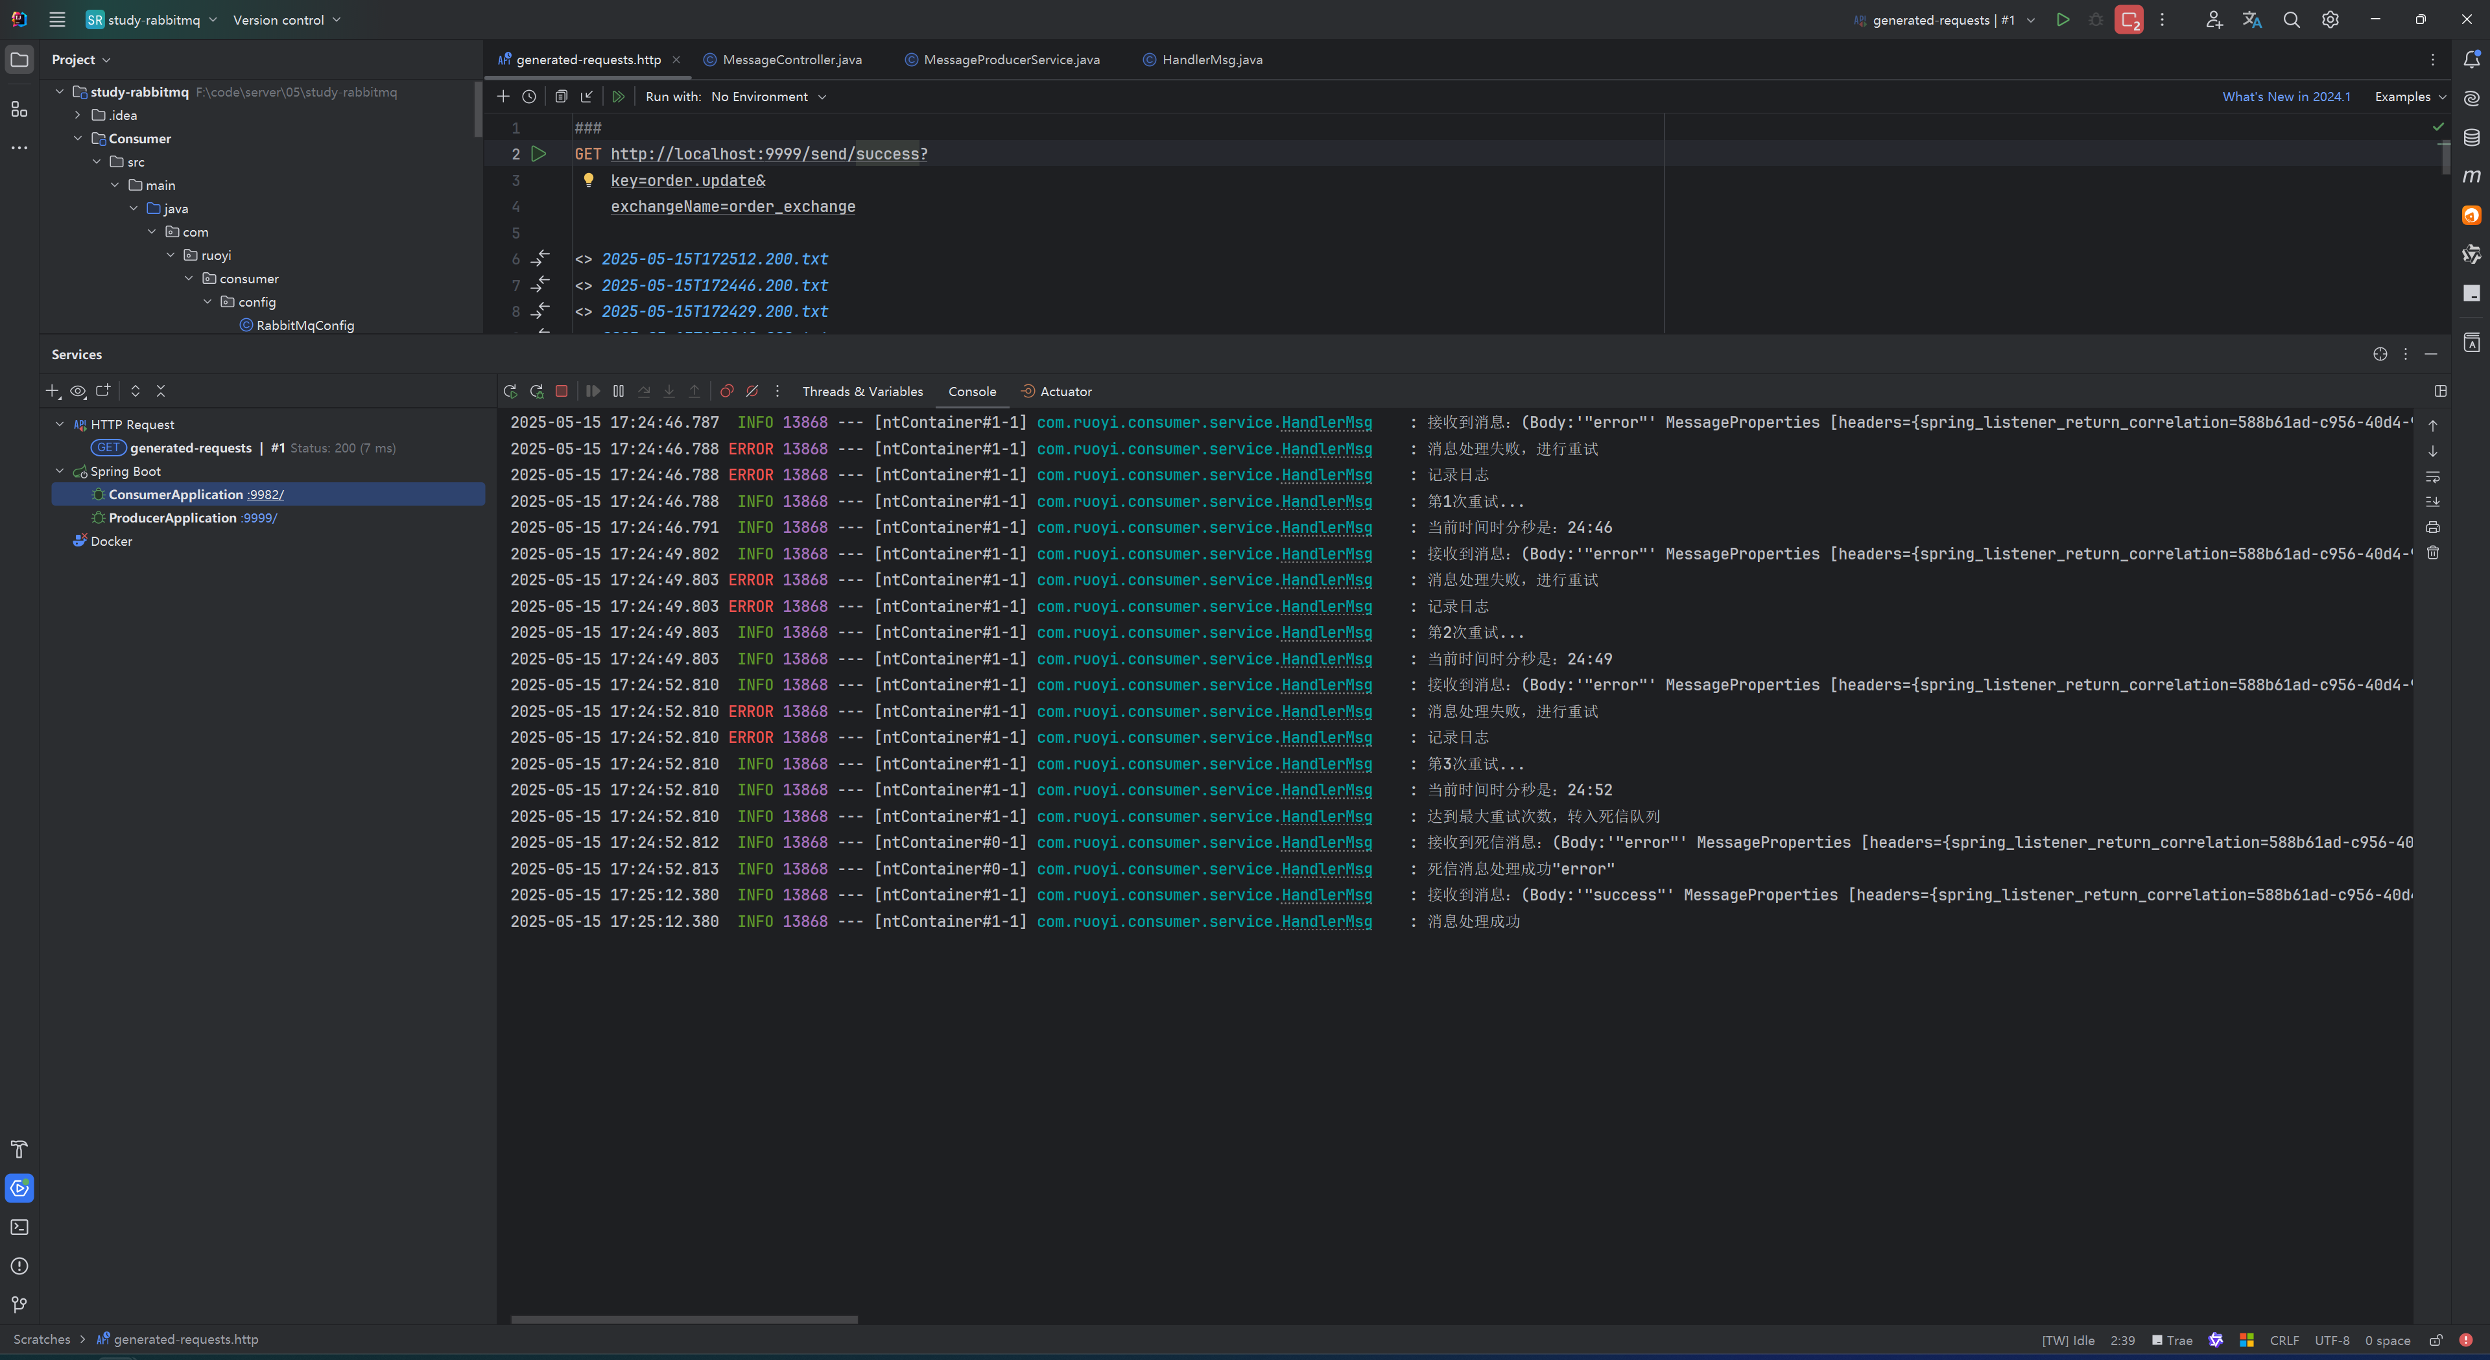Clear console output with trash icon

[2433, 553]
